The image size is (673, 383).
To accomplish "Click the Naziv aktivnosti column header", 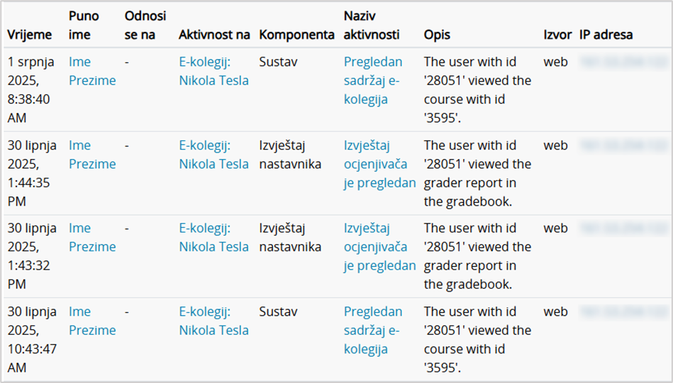I will coord(372,25).
